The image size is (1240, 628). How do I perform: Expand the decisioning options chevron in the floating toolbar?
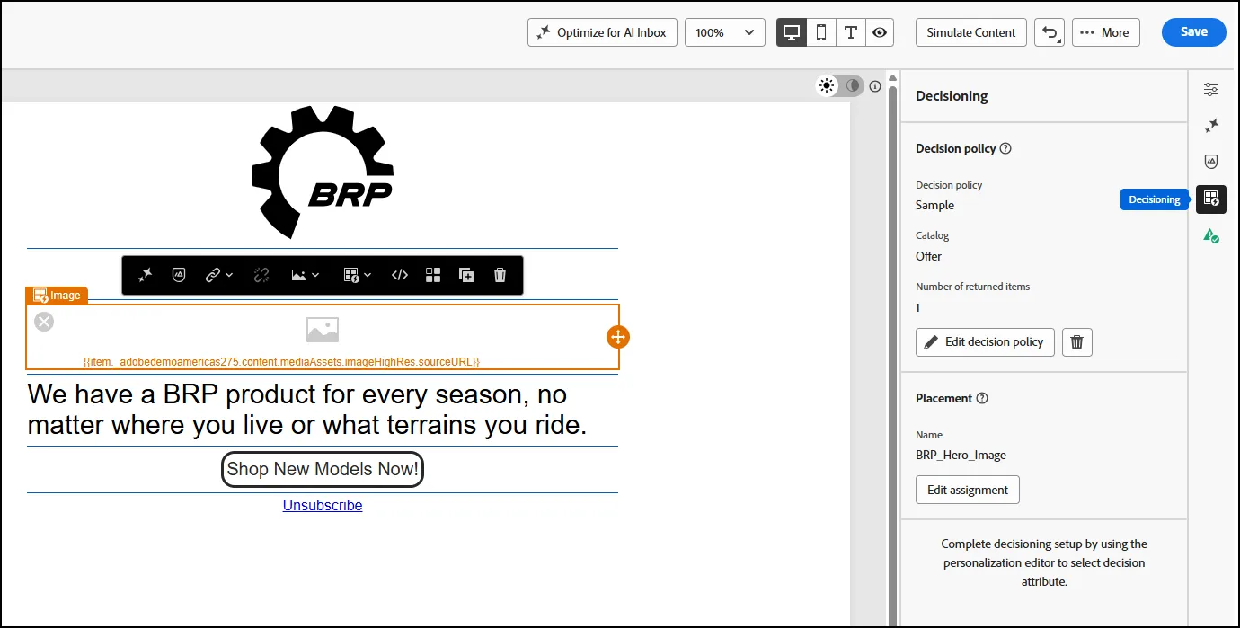point(368,276)
